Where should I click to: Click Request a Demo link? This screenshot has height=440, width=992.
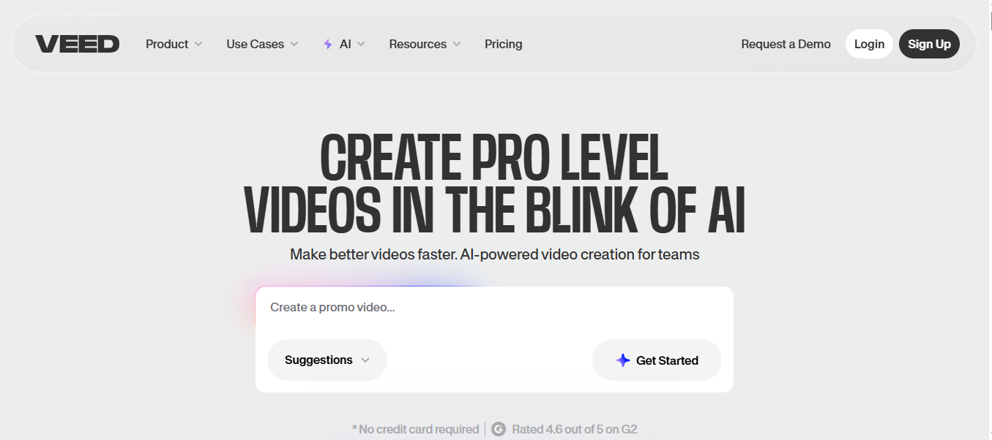pyautogui.click(x=786, y=44)
